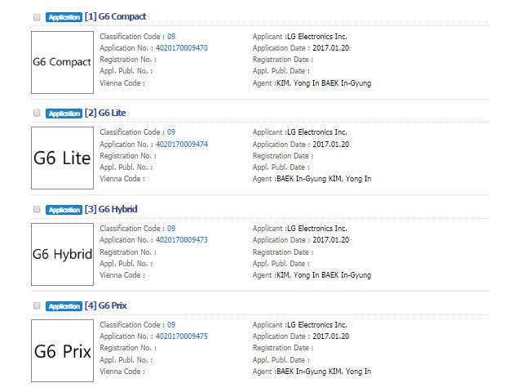Image resolution: width=522 pixels, height=392 pixels.
Task: Click the Application badge beside G6 Compact
Action: click(64, 17)
